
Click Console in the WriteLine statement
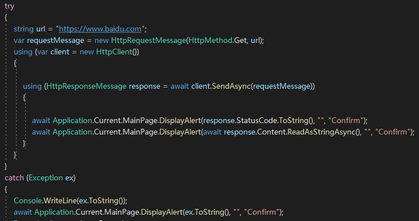(28, 201)
